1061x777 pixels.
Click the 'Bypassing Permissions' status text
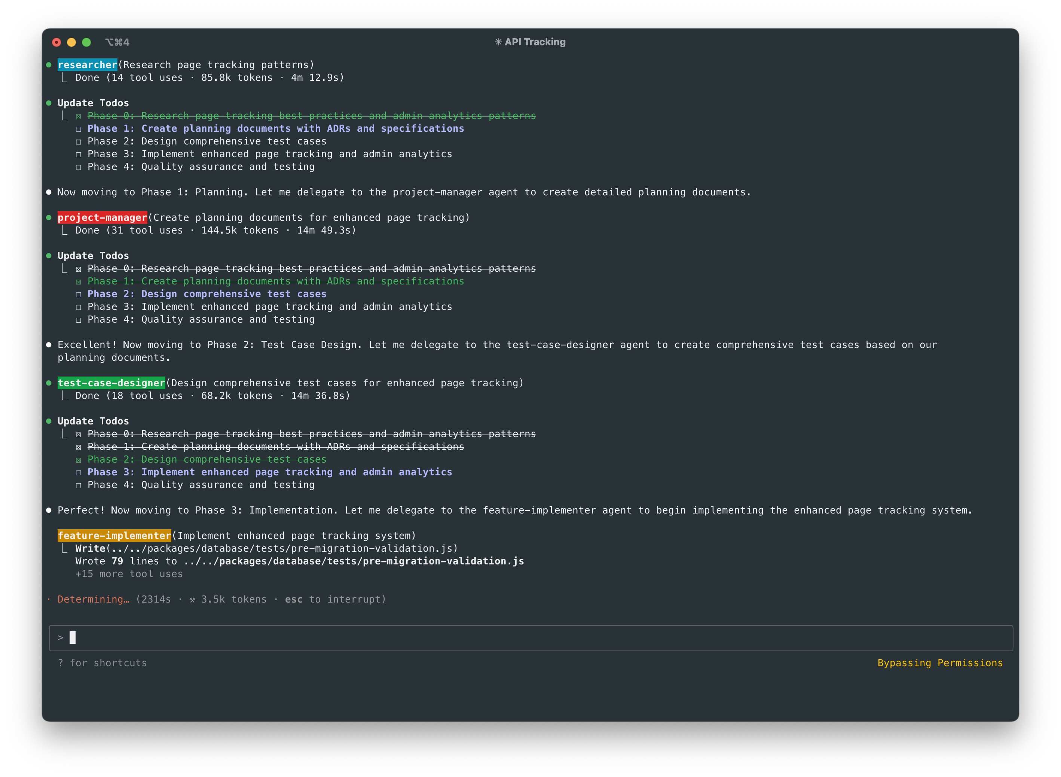pyautogui.click(x=940, y=663)
